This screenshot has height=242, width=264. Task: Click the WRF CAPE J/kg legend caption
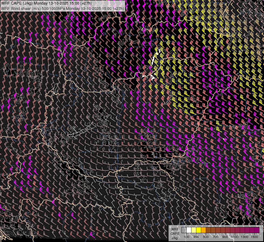pos(174,233)
